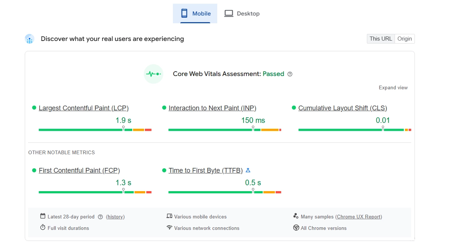Expand view of Core Web Vitals metrics
The width and height of the screenshot is (450, 245).
(393, 88)
